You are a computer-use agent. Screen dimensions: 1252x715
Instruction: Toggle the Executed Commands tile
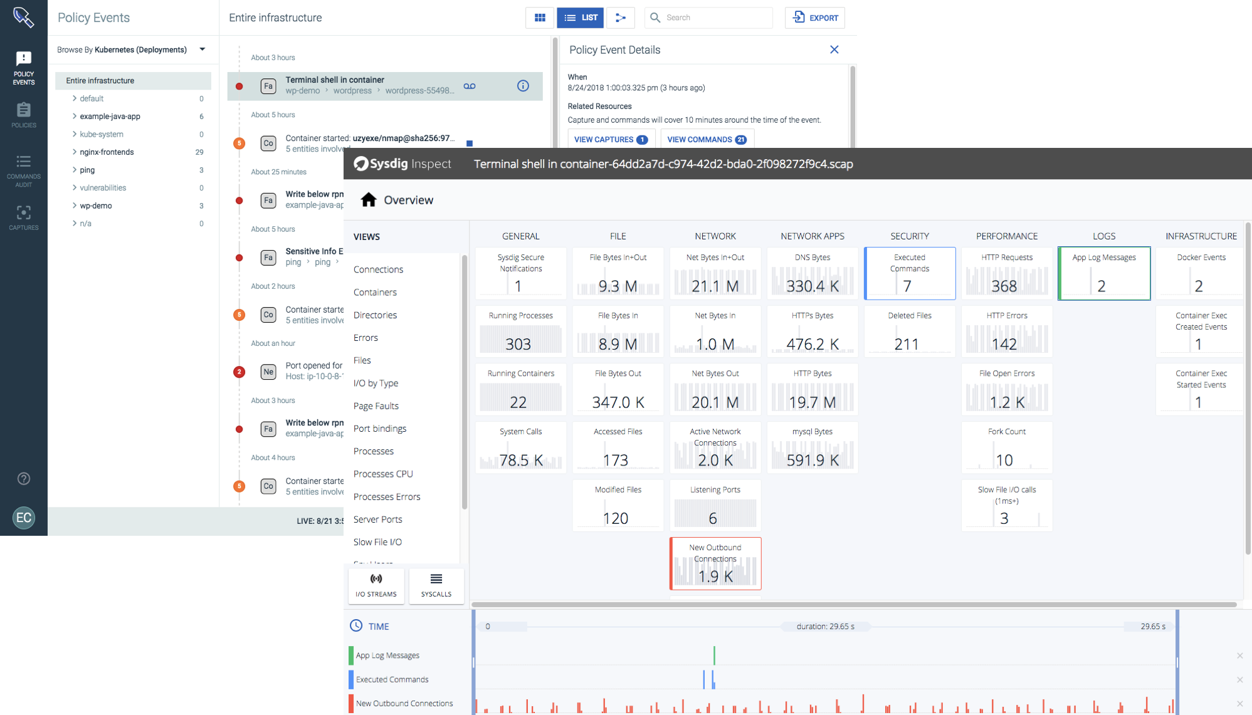point(910,273)
